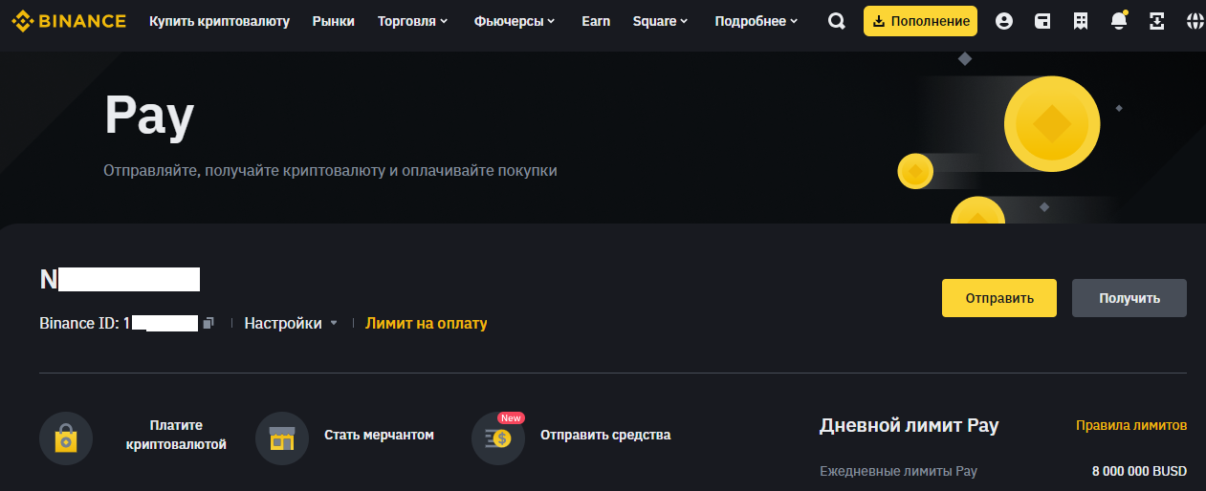Go to the Рынки menu item
The height and width of the screenshot is (491, 1206).
pyautogui.click(x=333, y=21)
